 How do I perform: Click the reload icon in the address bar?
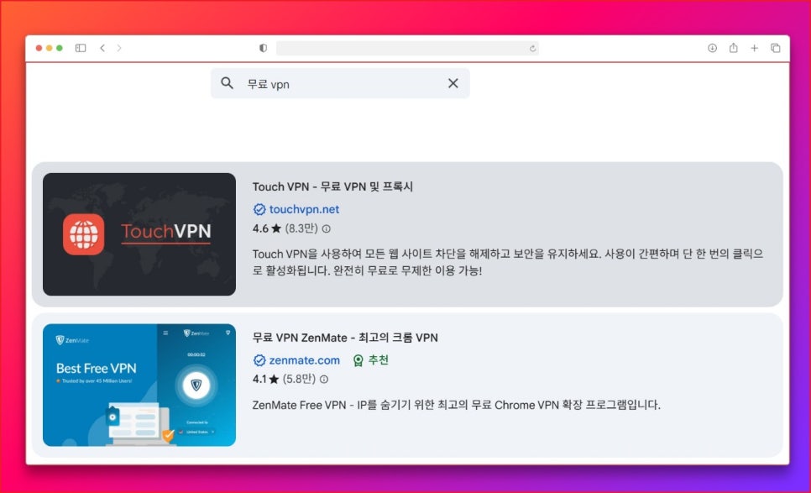coord(532,48)
